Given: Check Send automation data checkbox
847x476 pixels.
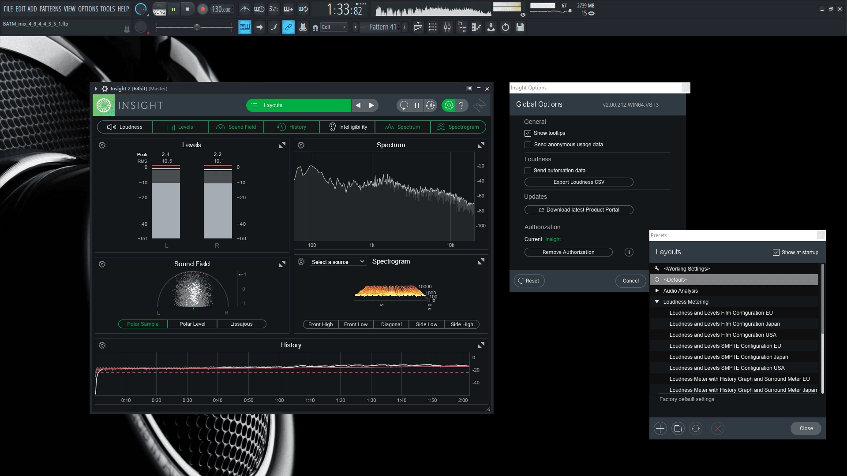Looking at the screenshot, I should click(x=528, y=171).
